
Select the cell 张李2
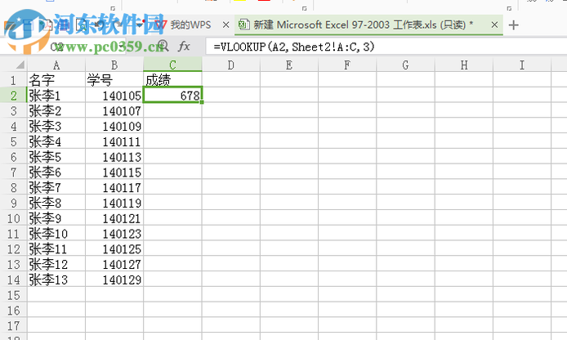[56, 110]
